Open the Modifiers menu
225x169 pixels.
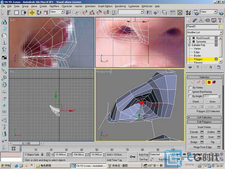54,6
